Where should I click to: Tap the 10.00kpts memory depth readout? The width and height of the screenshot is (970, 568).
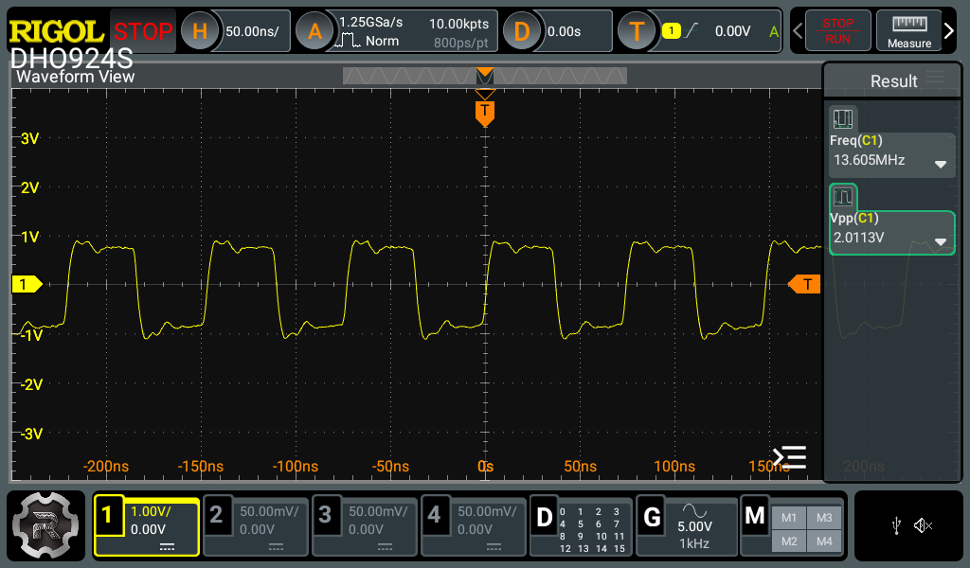click(458, 24)
